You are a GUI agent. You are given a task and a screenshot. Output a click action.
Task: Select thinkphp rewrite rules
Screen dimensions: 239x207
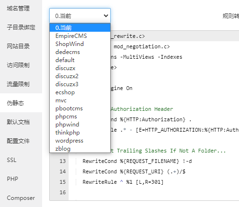tap(80, 133)
